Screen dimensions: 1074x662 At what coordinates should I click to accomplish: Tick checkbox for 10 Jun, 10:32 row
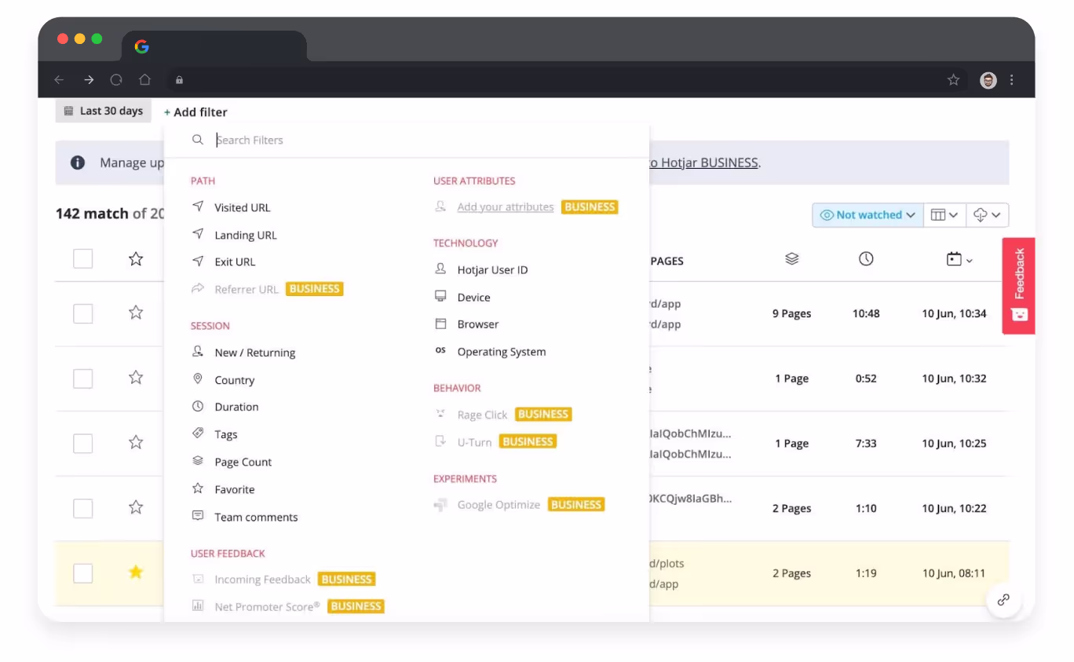83,379
